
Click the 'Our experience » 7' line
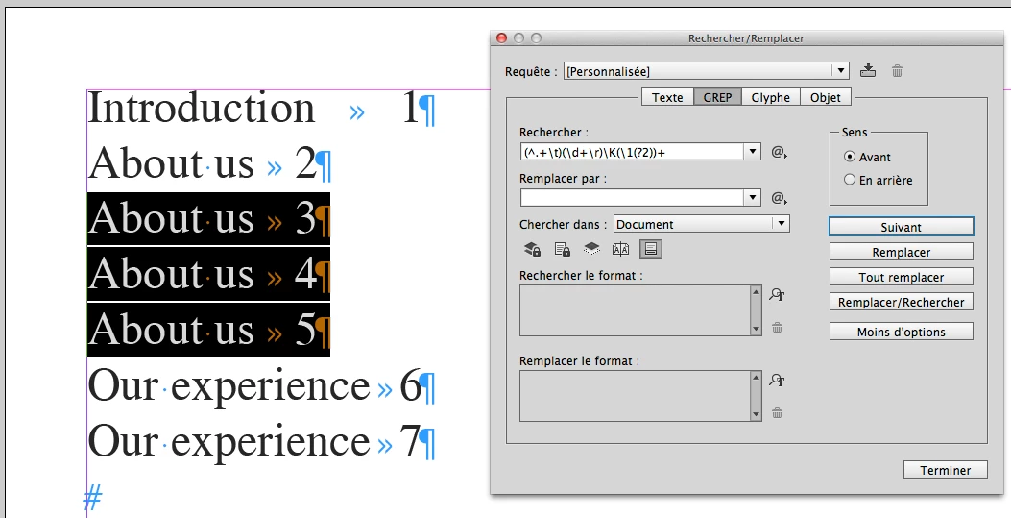[x=262, y=442]
